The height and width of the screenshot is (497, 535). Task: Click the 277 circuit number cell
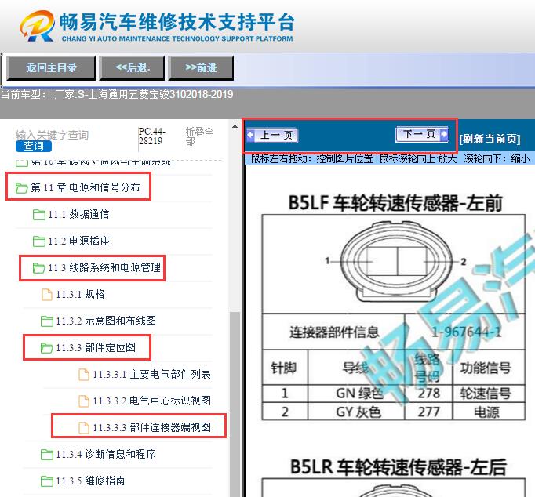pyautogui.click(x=429, y=412)
